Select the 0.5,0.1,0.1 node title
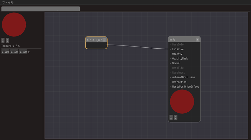This screenshot has height=140, width=251. click(94, 40)
